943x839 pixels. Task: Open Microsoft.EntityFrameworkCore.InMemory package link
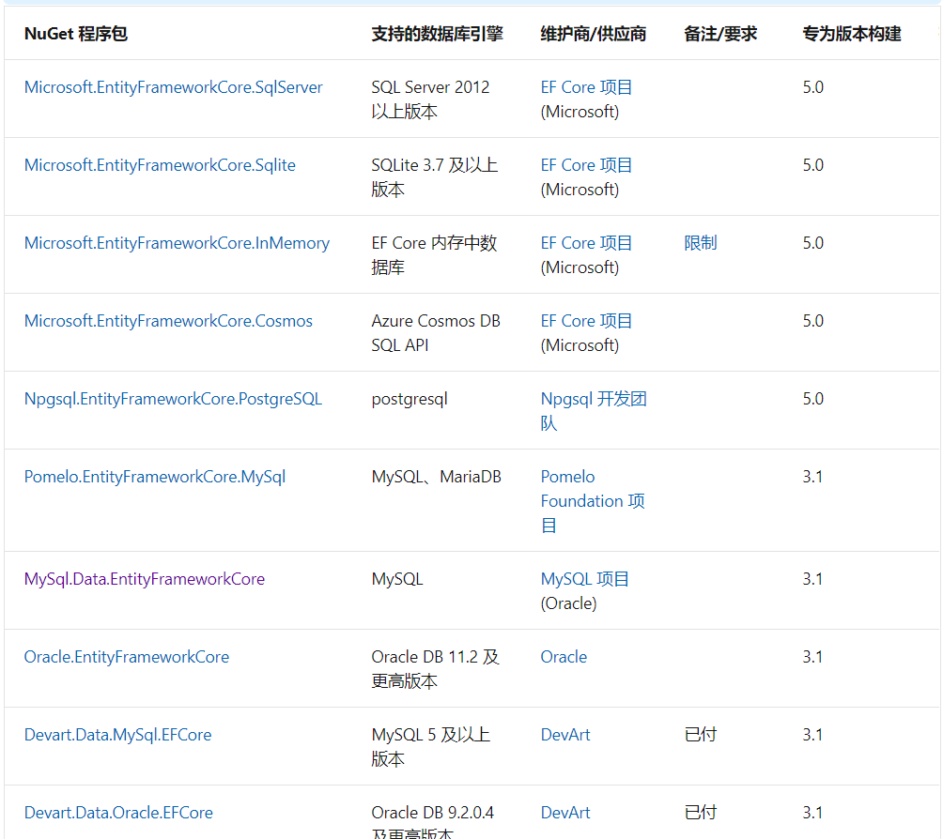pyautogui.click(x=177, y=243)
